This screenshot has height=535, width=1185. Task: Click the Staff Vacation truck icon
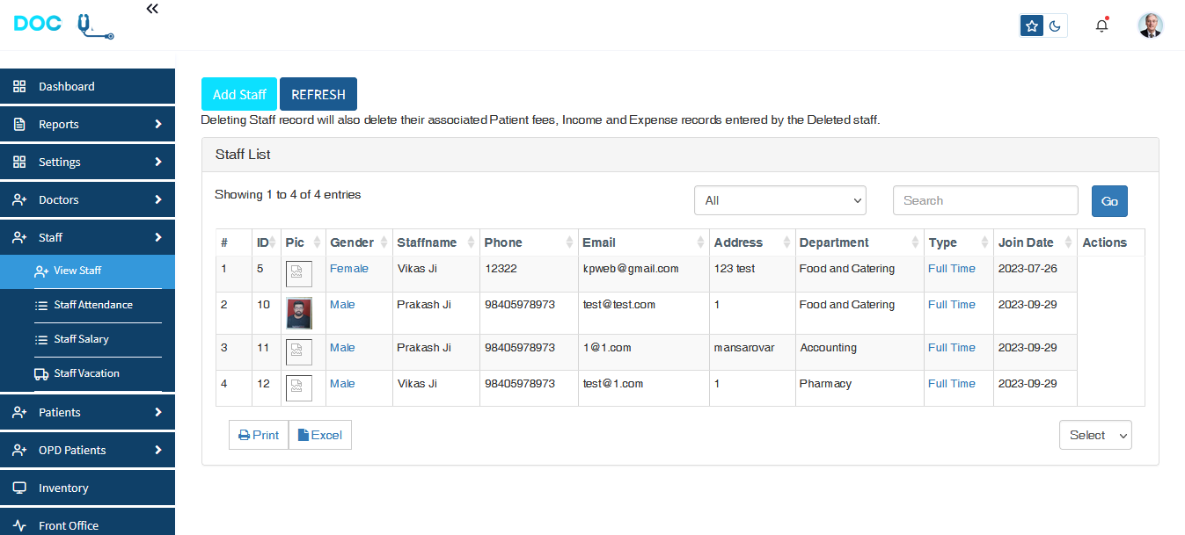pyautogui.click(x=41, y=374)
